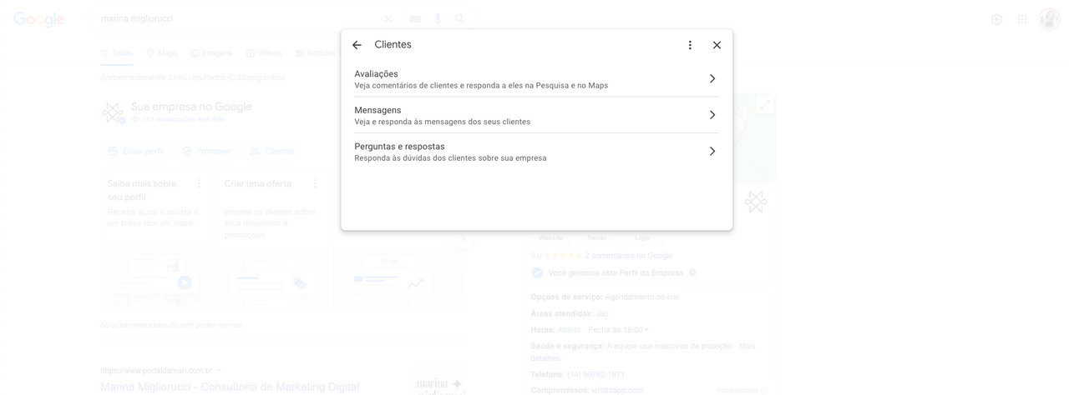Click the Promover button

[x=207, y=151]
